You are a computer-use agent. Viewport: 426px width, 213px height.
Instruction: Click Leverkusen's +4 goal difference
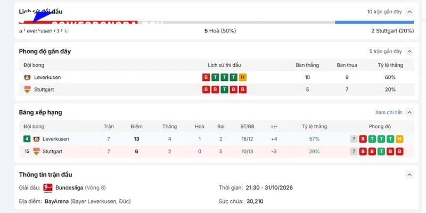pos(274,139)
